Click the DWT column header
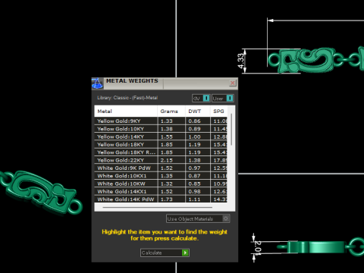364x273 pixels. [198, 111]
